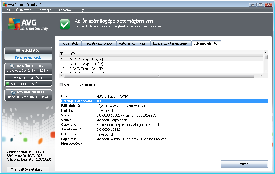Close the AVG Internet Security window
The width and height of the screenshot is (275, 174).
268,5
